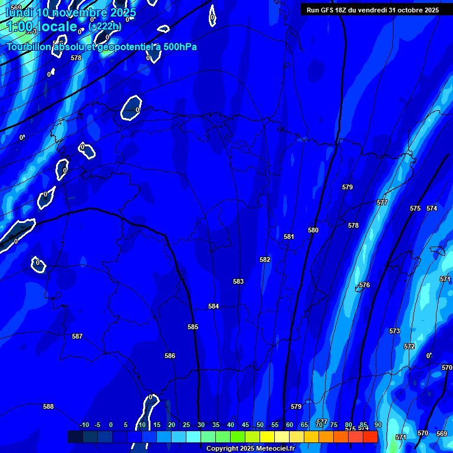Click the 576 contour label
453x453 pixels.
click(x=365, y=285)
